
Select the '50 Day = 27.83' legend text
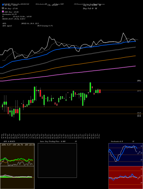pyautogui.click(x=11, y=8)
